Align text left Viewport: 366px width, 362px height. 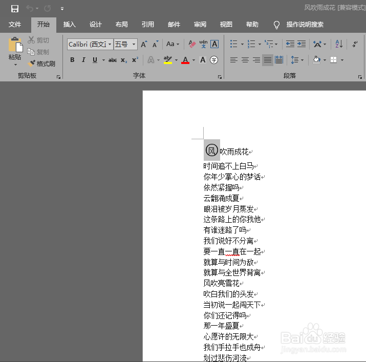click(x=233, y=60)
